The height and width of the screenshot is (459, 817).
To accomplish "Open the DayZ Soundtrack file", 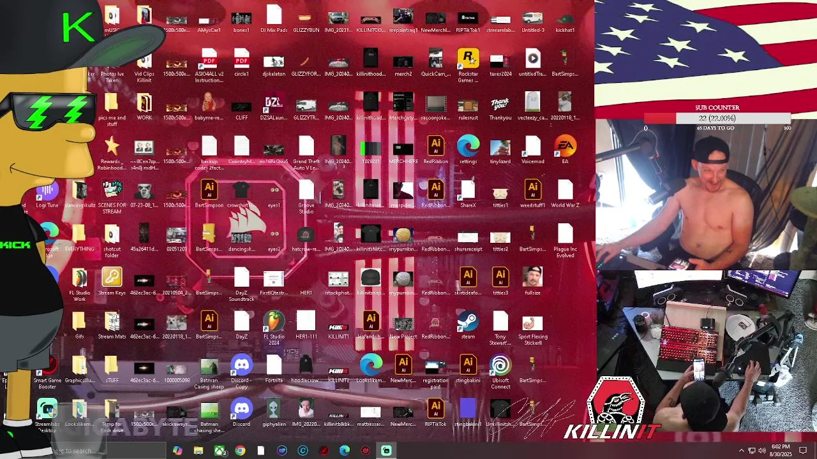I will [x=241, y=278].
